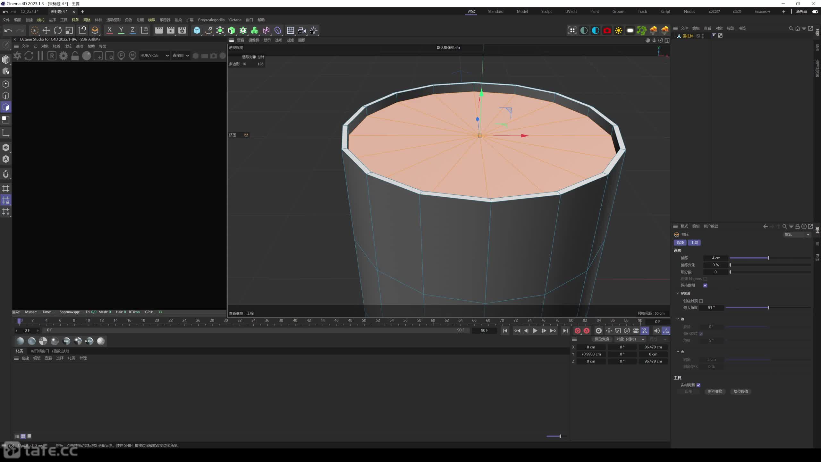Pause the Octane render

[40, 56]
